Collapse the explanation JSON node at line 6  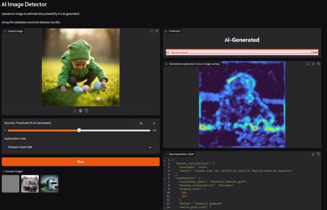164,178
